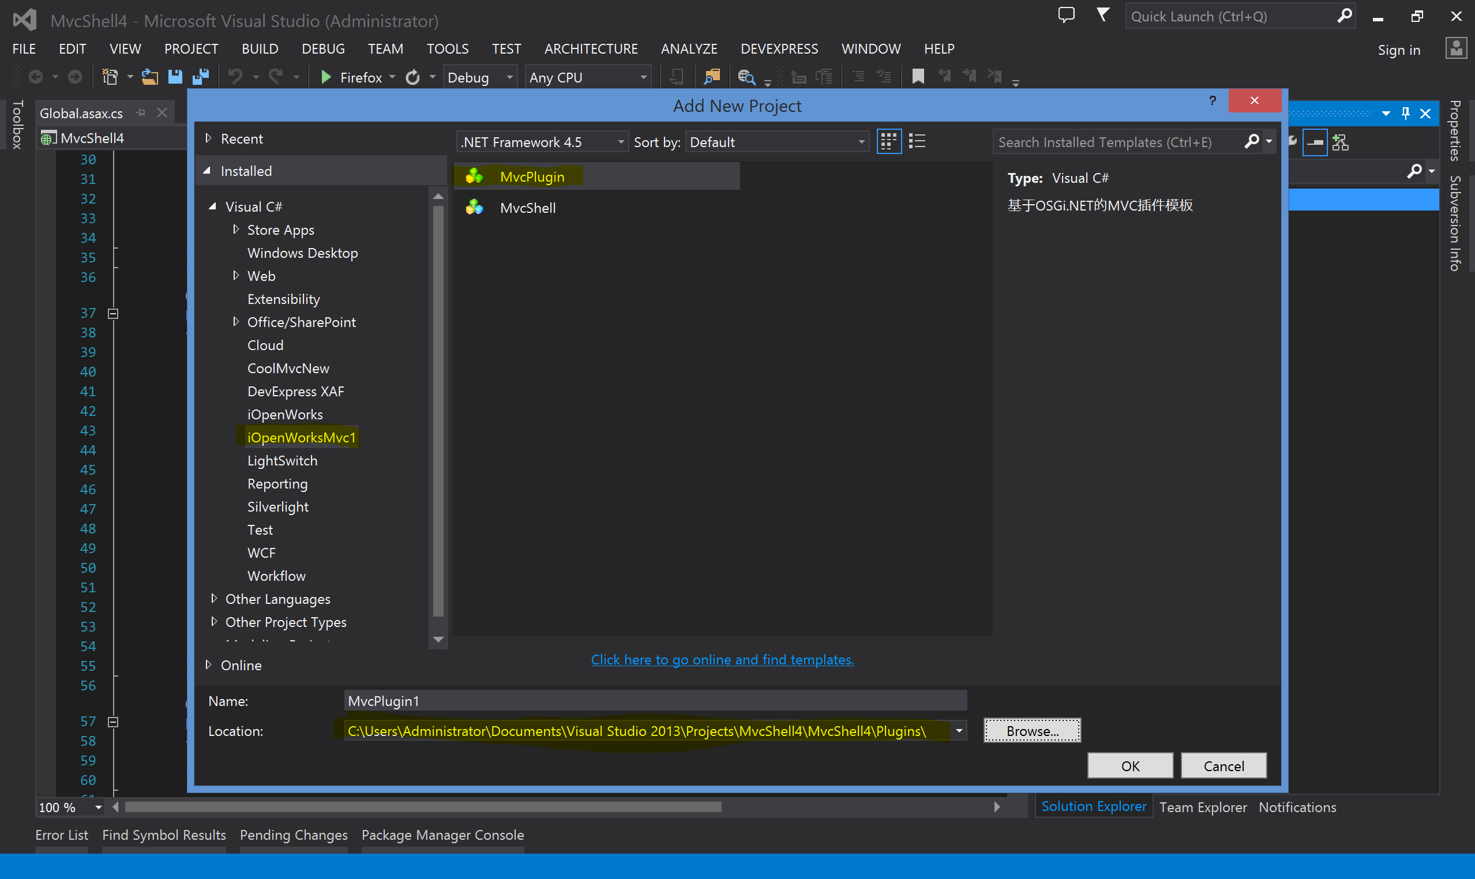1475x879 pixels.
Task: Open the ARCHITECTURE menu
Action: tap(591, 48)
